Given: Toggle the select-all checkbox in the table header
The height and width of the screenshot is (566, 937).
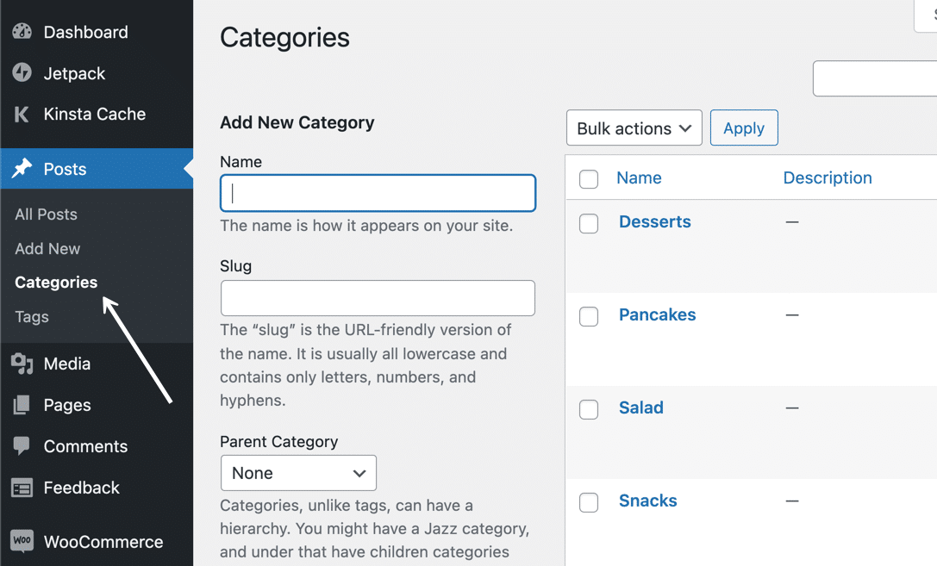Looking at the screenshot, I should (589, 177).
